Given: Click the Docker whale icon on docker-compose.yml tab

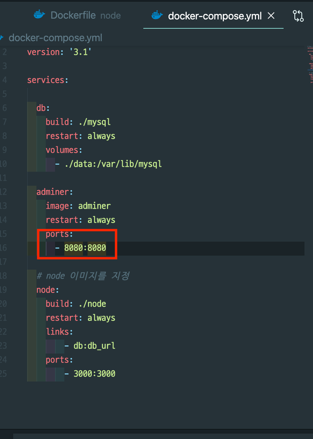Looking at the screenshot, I should pos(157,16).
